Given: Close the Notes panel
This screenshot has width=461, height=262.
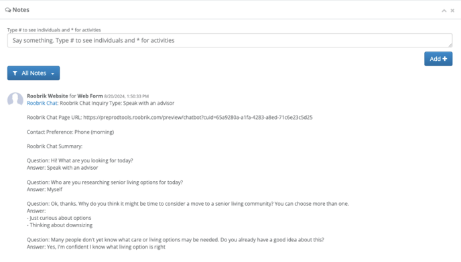Looking at the screenshot, I should coord(452,11).
